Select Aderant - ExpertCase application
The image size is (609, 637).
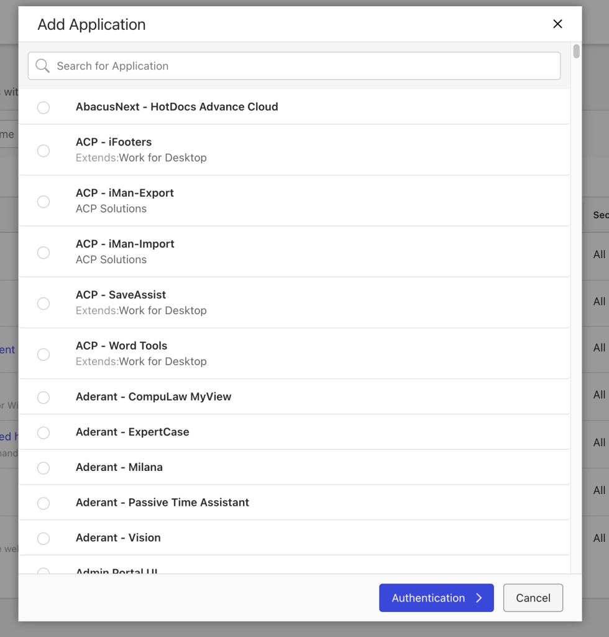(43, 433)
